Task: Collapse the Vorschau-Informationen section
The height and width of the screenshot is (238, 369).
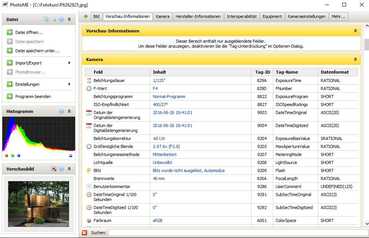Action: 355,31
